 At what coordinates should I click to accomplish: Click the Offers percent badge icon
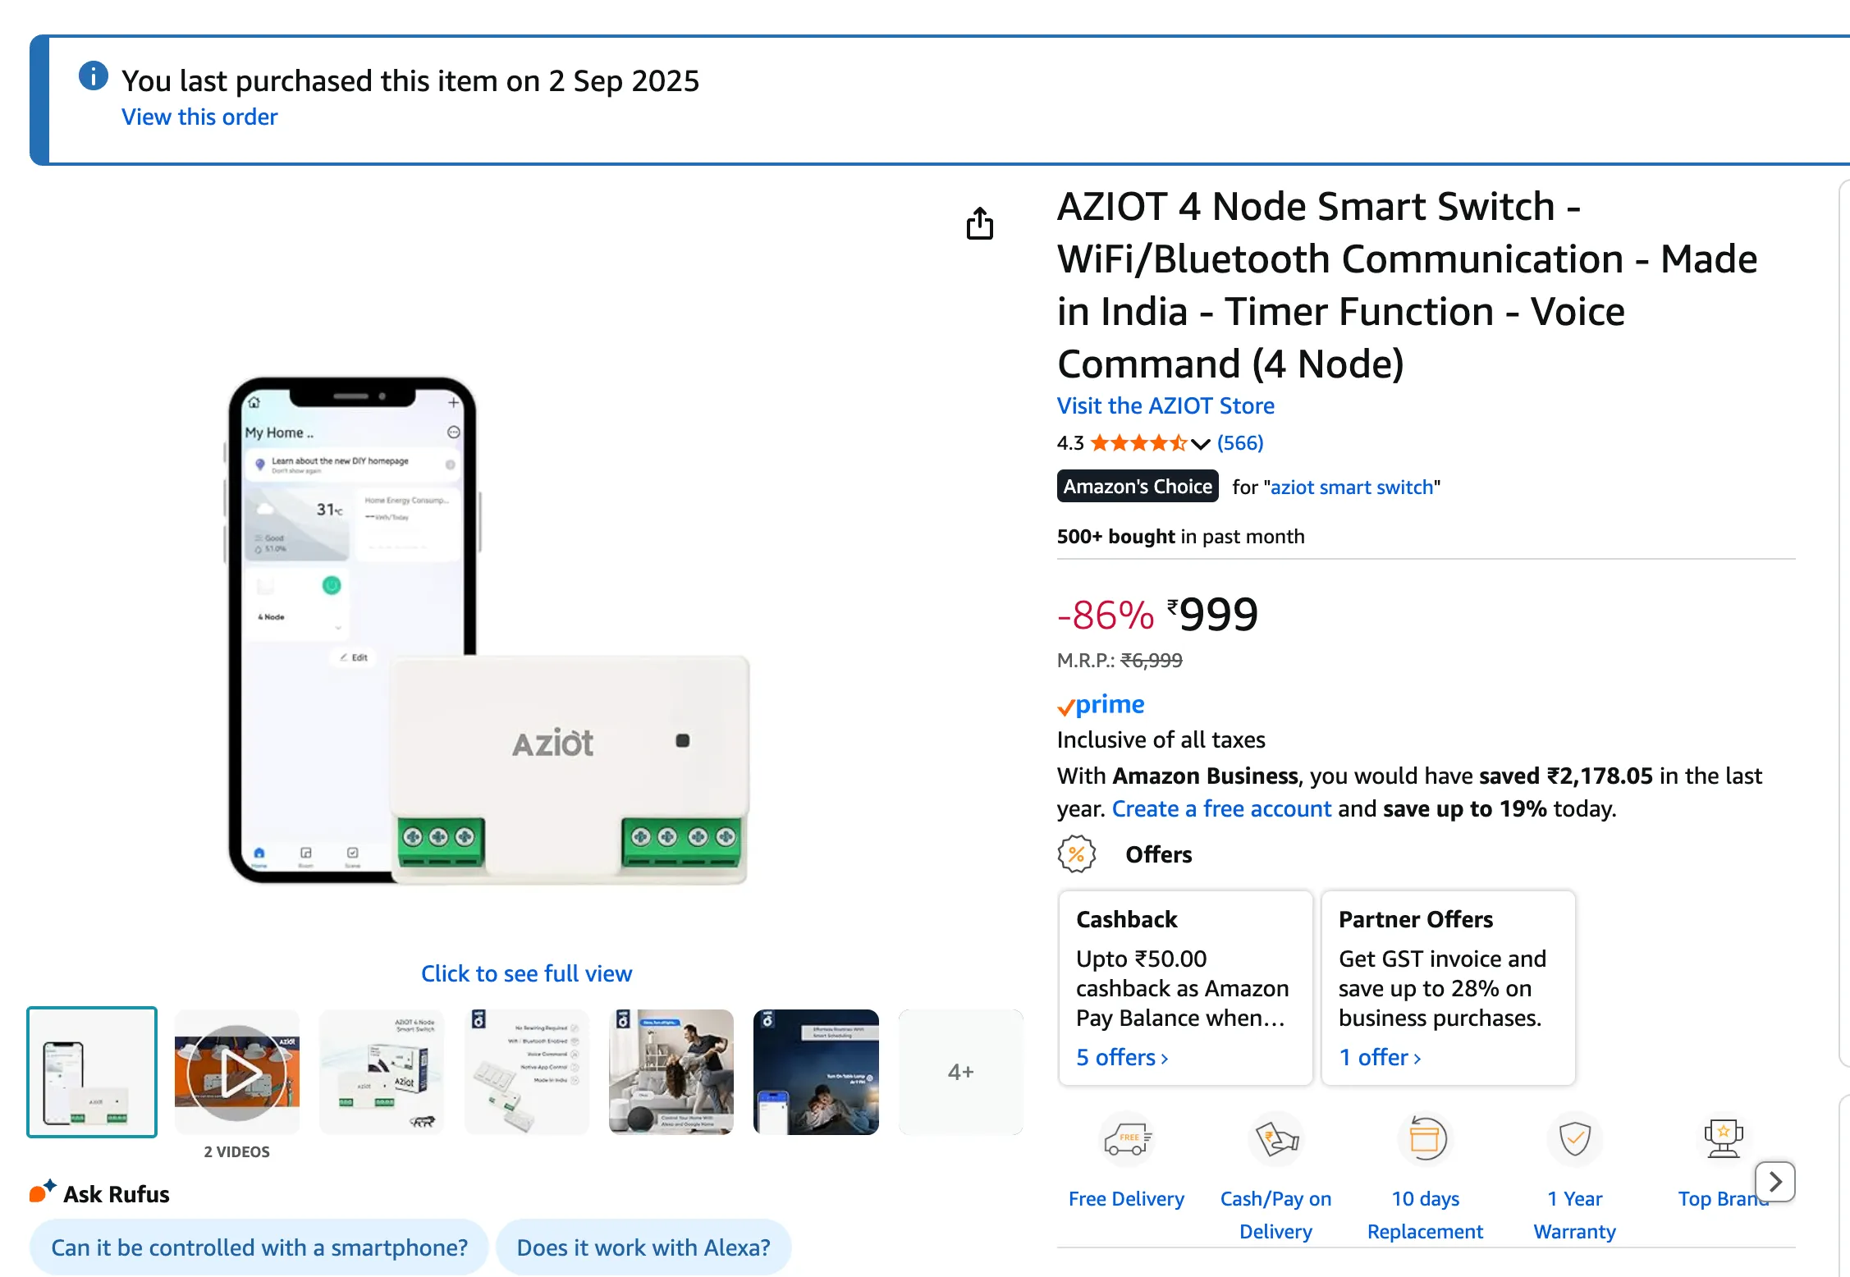coord(1077,854)
